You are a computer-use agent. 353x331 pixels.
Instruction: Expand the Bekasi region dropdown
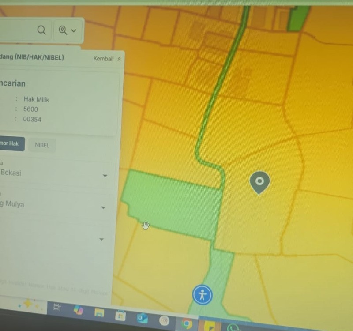tap(105, 175)
